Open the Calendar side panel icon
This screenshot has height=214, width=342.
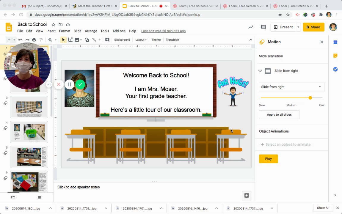335,42
